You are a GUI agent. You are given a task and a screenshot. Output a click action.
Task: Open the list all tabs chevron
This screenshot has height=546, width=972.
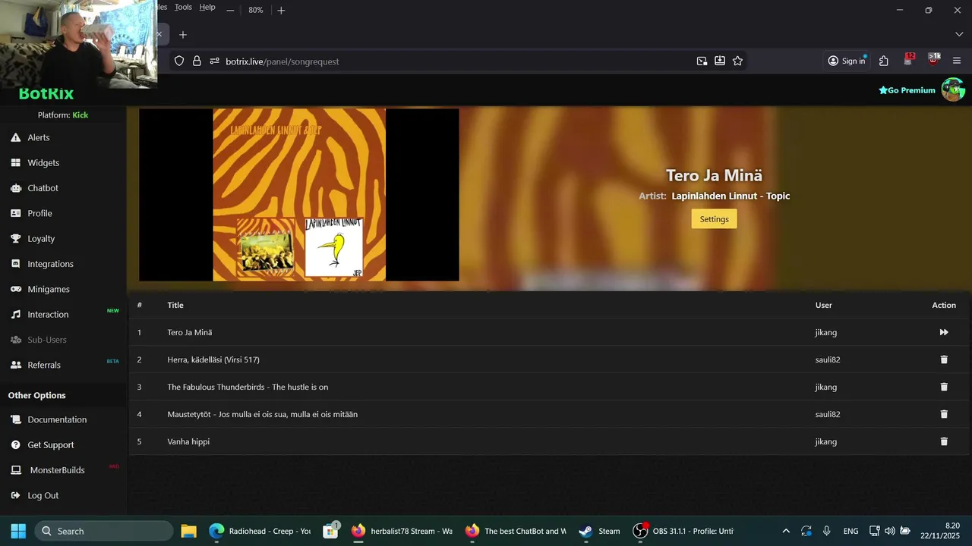pyautogui.click(x=959, y=34)
